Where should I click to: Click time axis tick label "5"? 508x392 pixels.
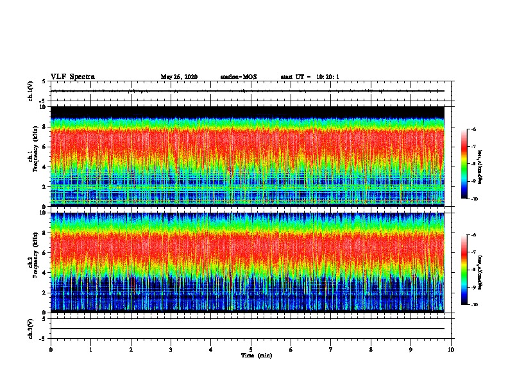pos(251,350)
